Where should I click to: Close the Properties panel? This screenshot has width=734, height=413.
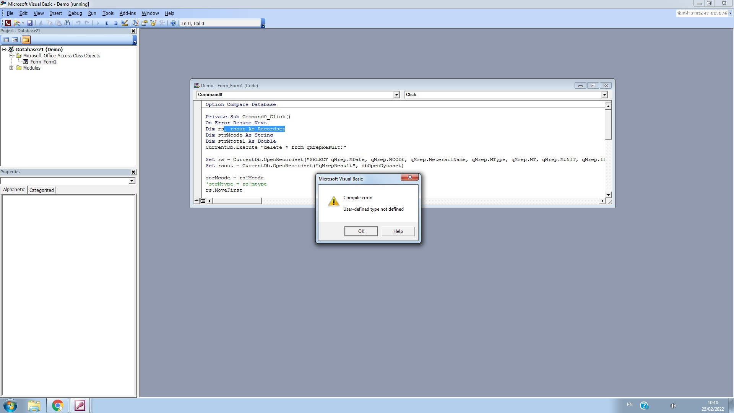133,172
